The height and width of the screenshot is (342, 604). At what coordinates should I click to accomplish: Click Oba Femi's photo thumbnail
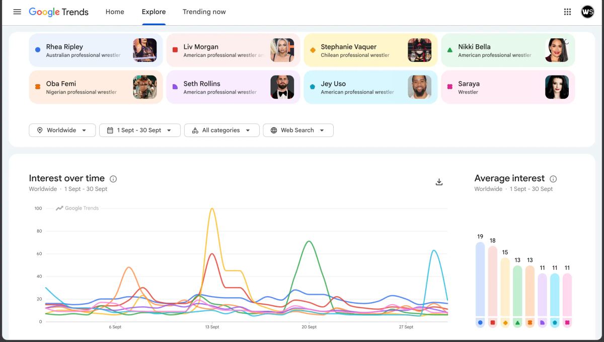click(x=145, y=87)
